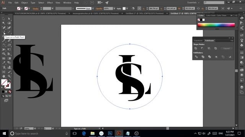Choose the Magic Wand tool
Image resolution: width=245 pixels, height=137 pixels.
[3, 23]
